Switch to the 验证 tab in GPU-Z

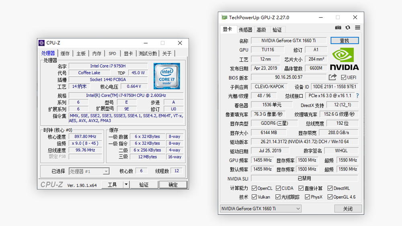coord(277,30)
